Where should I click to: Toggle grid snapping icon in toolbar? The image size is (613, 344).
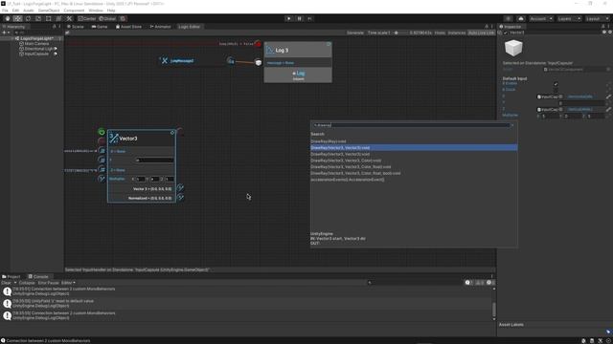click(x=123, y=19)
